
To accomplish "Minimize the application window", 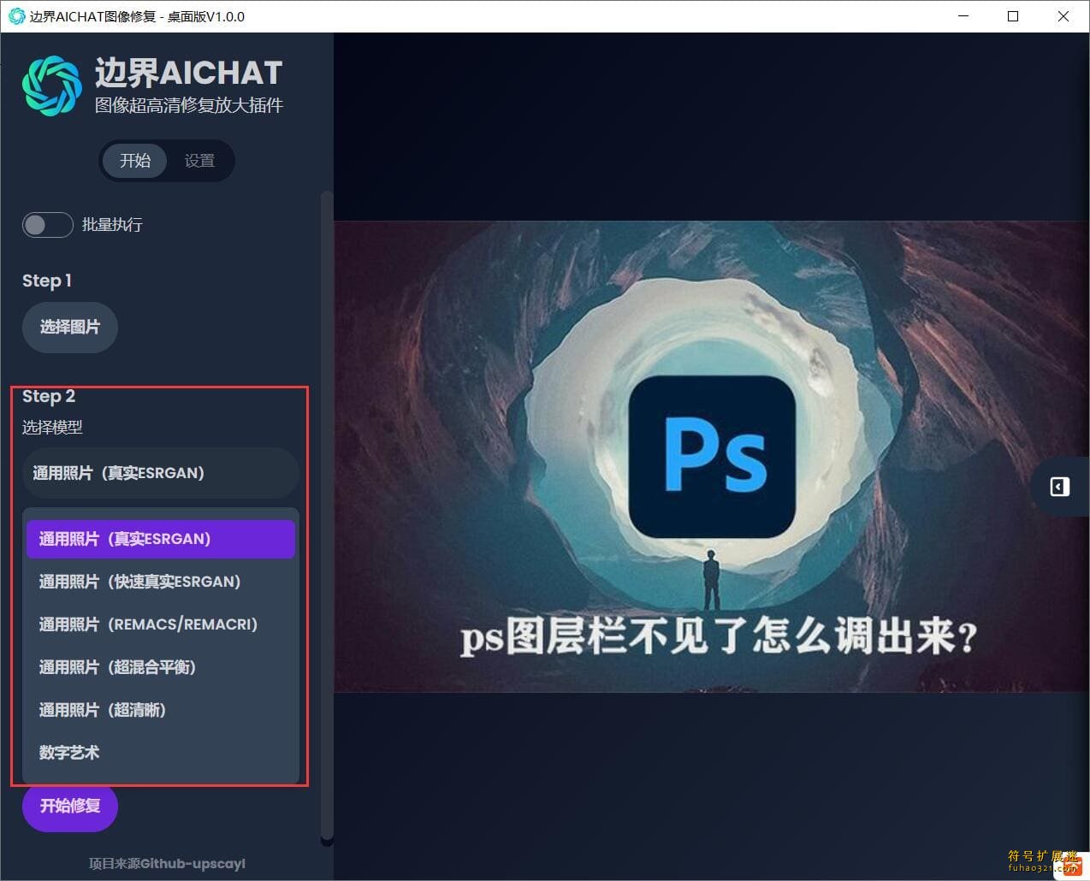I will click(x=963, y=16).
